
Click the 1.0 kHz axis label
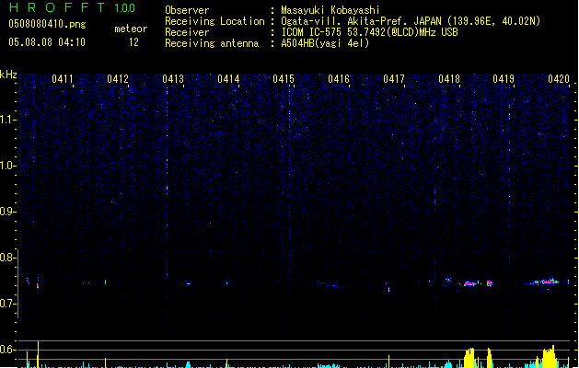8,166
